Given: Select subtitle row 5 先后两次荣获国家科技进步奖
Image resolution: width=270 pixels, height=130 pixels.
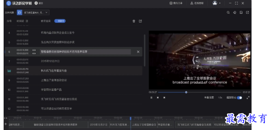Looking at the screenshot, I should coord(58,42).
